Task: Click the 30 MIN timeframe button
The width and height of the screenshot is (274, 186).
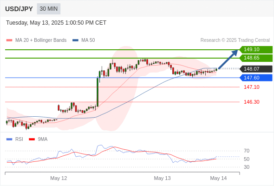Action: click(x=49, y=9)
